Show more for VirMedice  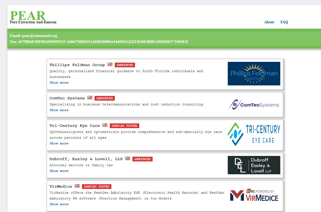tap(59, 204)
